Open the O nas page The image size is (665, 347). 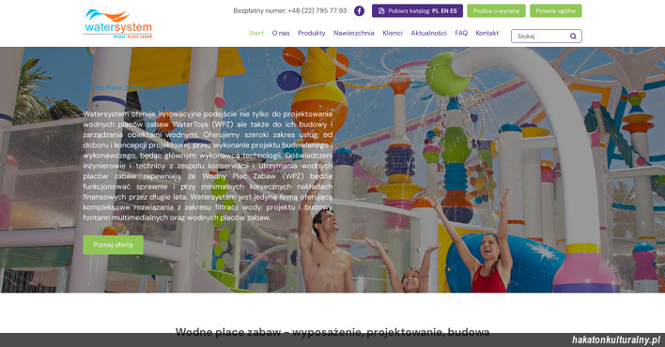pyautogui.click(x=281, y=33)
